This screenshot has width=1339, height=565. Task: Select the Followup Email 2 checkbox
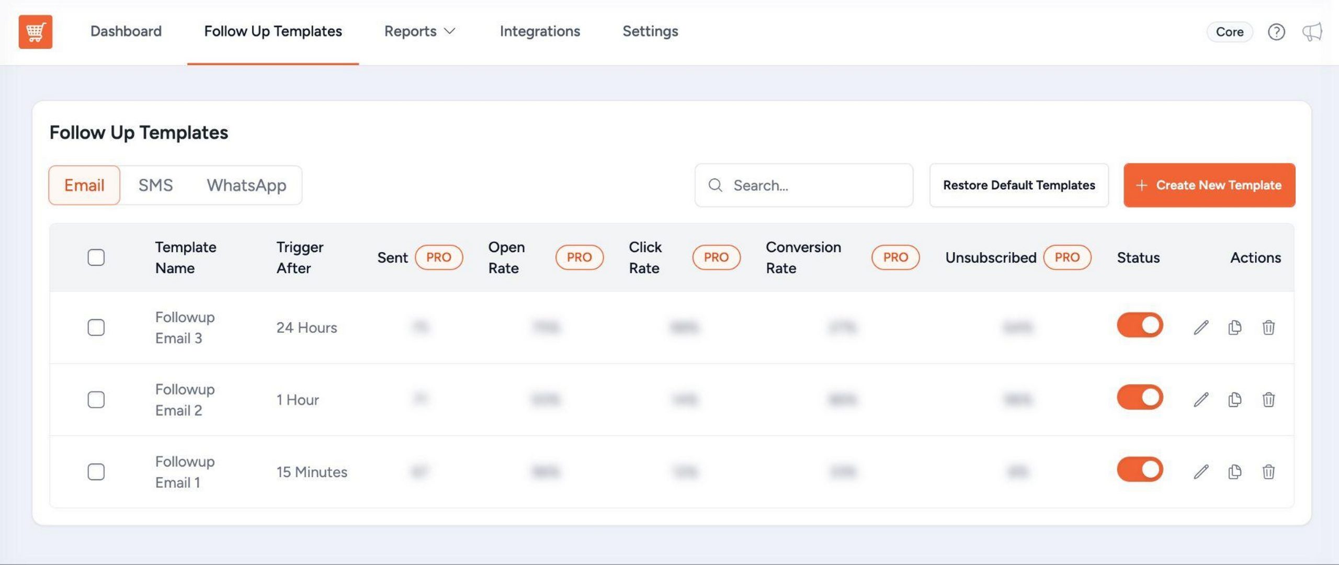pyautogui.click(x=96, y=400)
